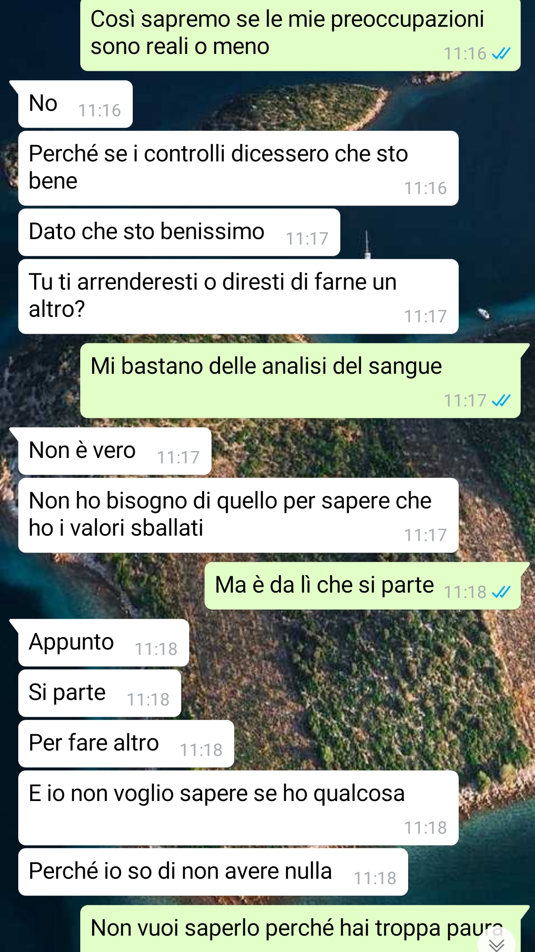This screenshot has height=952, width=535.
Task: Select 'E io non voglio sapere' message
Action: click(x=238, y=807)
